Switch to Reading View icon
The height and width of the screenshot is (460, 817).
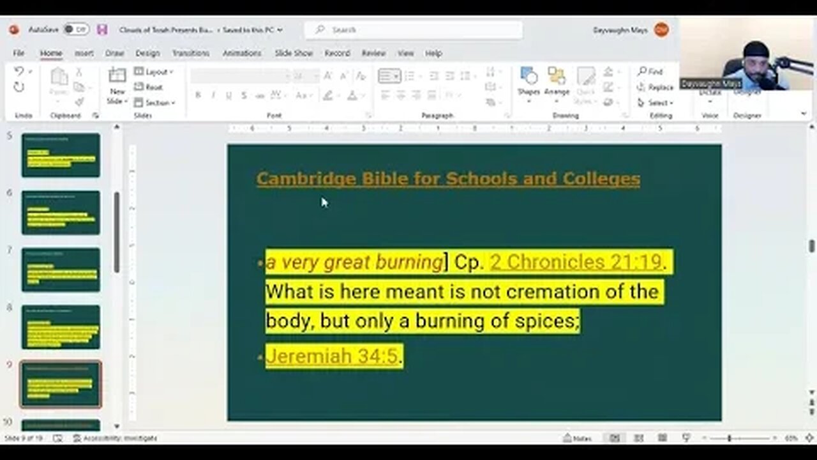pos(663,438)
